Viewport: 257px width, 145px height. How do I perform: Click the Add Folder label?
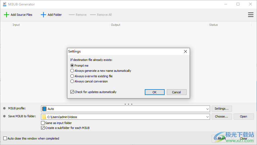click(55, 15)
